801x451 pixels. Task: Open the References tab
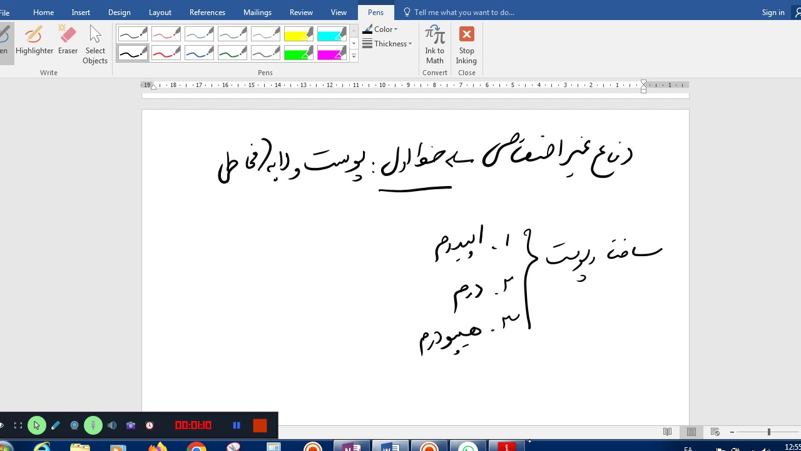coord(207,13)
